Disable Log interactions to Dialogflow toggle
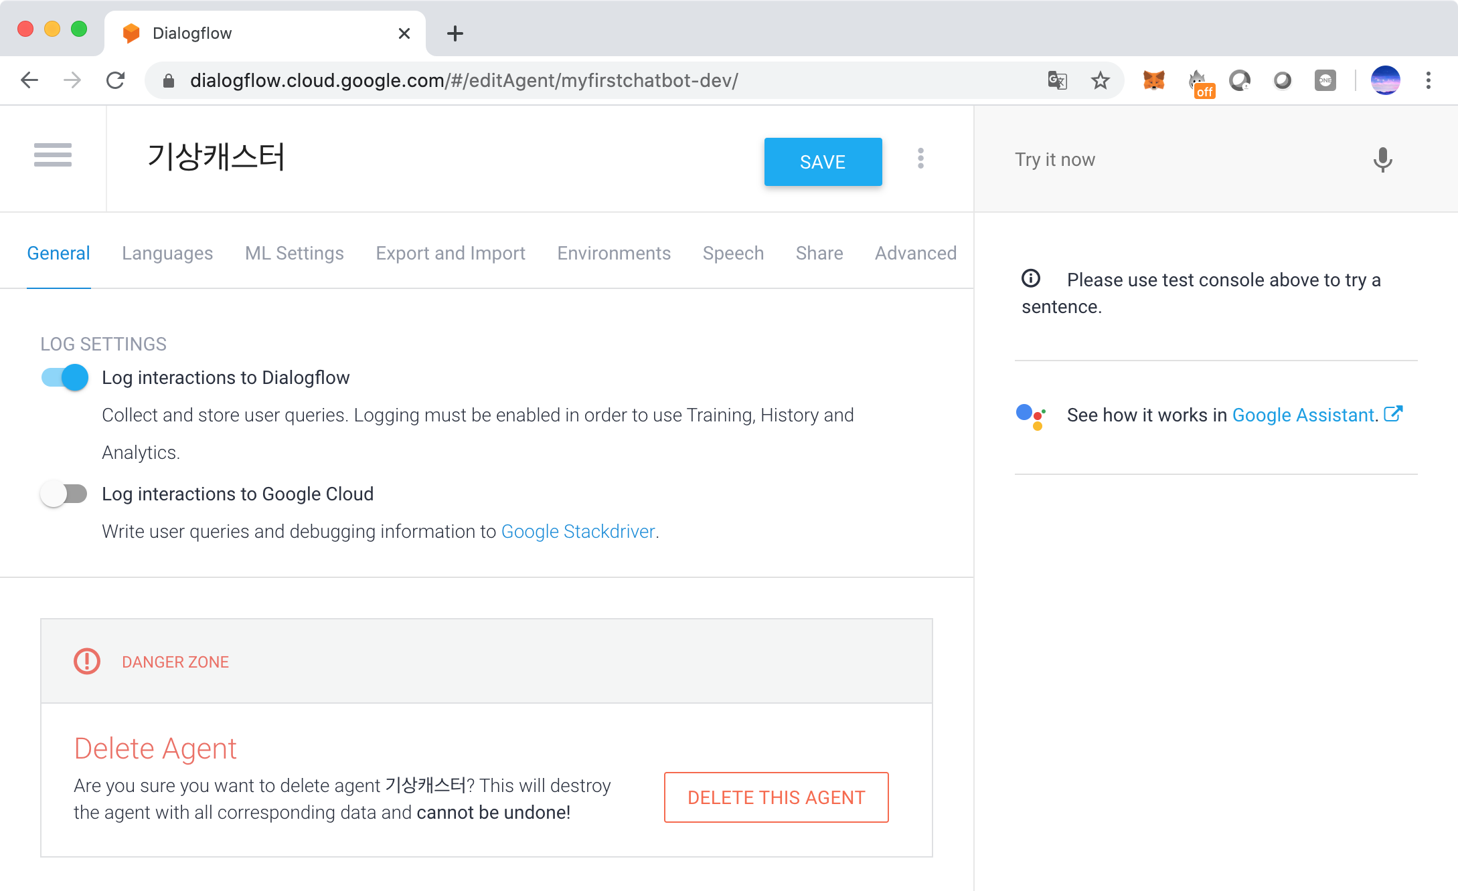This screenshot has width=1458, height=891. click(x=65, y=377)
